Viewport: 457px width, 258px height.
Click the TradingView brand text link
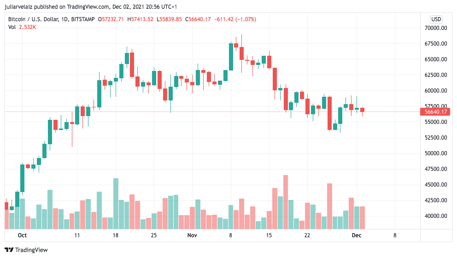click(x=31, y=250)
